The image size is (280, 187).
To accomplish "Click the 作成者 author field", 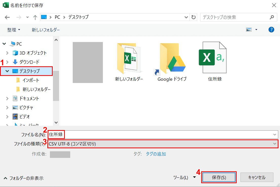I will tap(60, 155).
